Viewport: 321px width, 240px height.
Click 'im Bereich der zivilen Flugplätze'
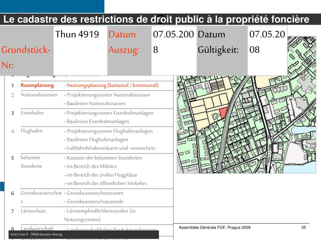click(102, 175)
